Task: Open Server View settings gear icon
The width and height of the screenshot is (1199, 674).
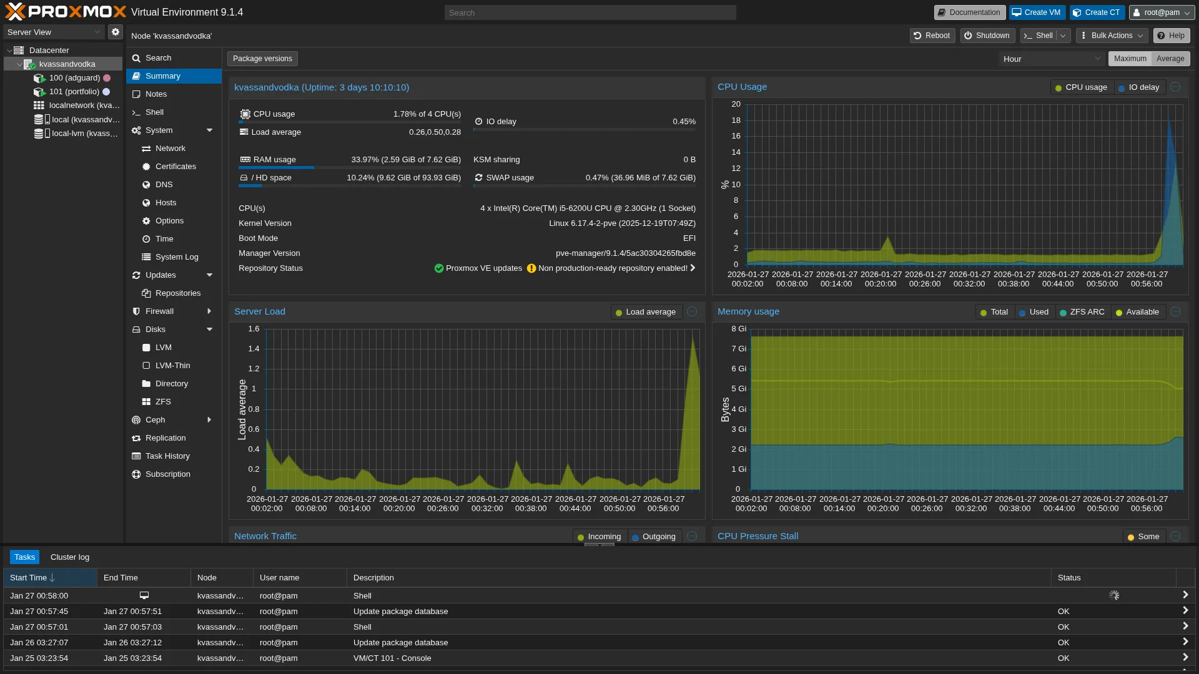Action: tap(116, 32)
